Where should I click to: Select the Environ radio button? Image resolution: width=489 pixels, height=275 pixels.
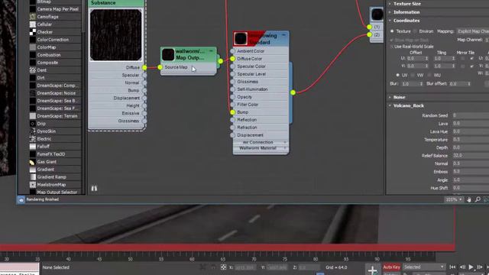point(415,31)
